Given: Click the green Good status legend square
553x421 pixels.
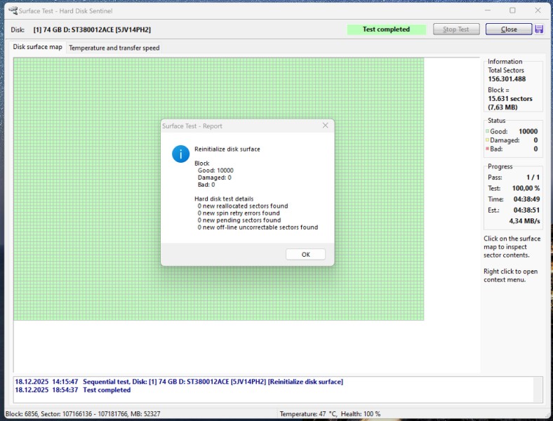Looking at the screenshot, I should (488, 131).
